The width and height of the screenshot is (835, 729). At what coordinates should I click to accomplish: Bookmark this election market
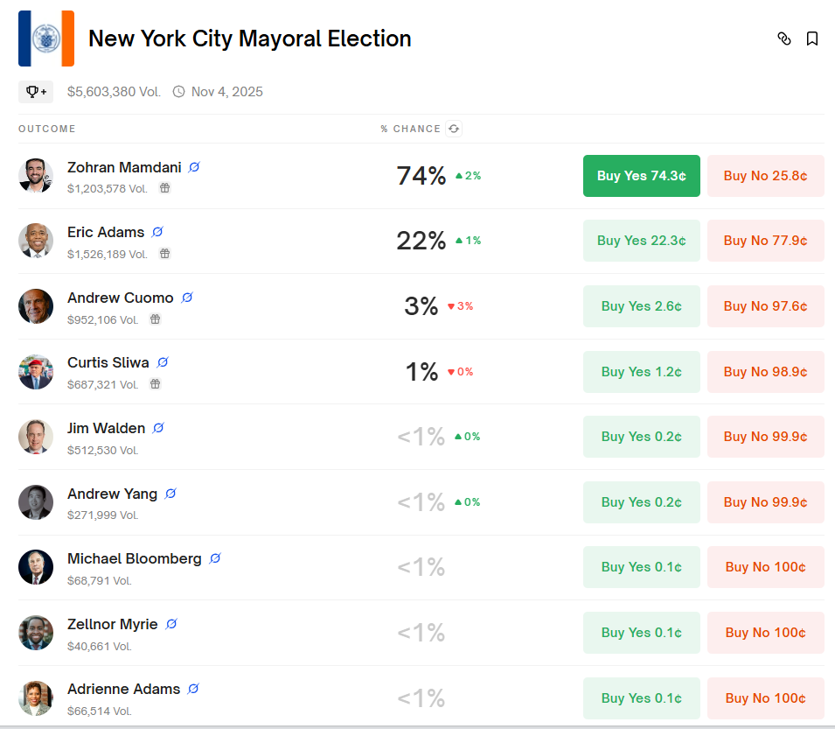pos(812,39)
